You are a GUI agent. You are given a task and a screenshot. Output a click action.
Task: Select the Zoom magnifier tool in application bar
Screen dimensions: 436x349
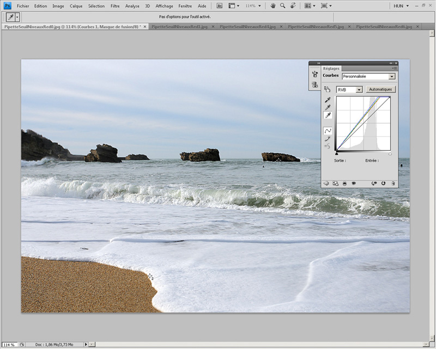pyautogui.click(x=282, y=6)
